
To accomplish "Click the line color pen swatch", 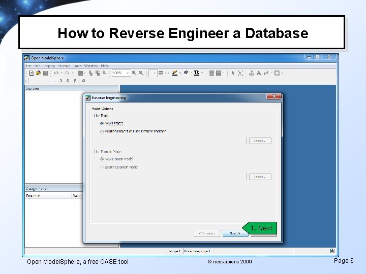I will tap(175, 73).
